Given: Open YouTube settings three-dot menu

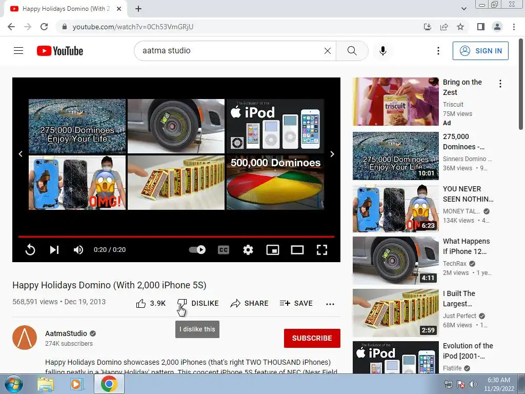Looking at the screenshot, I should point(438,51).
